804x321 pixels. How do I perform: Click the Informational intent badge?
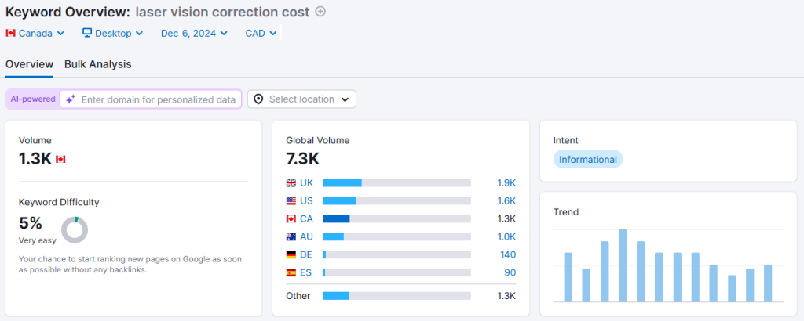[588, 160]
